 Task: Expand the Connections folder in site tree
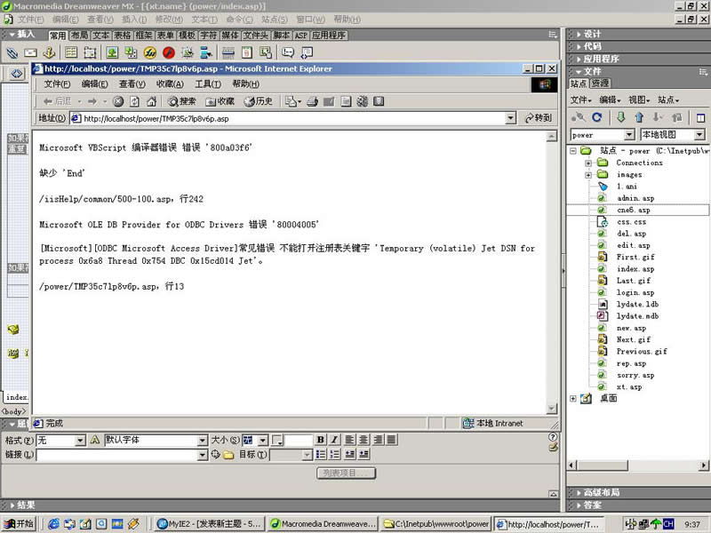coord(588,163)
